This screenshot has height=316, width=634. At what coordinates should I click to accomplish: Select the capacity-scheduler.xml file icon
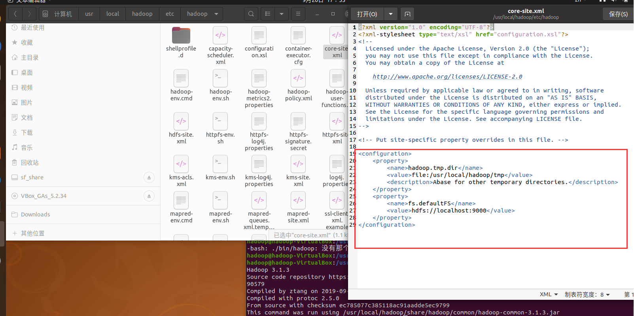[x=220, y=36]
